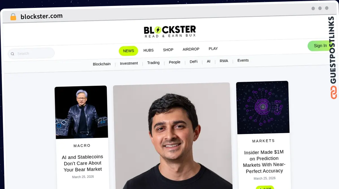The height and width of the screenshot is (189, 339).
Task: Click the Sign In button
Action: (320, 46)
